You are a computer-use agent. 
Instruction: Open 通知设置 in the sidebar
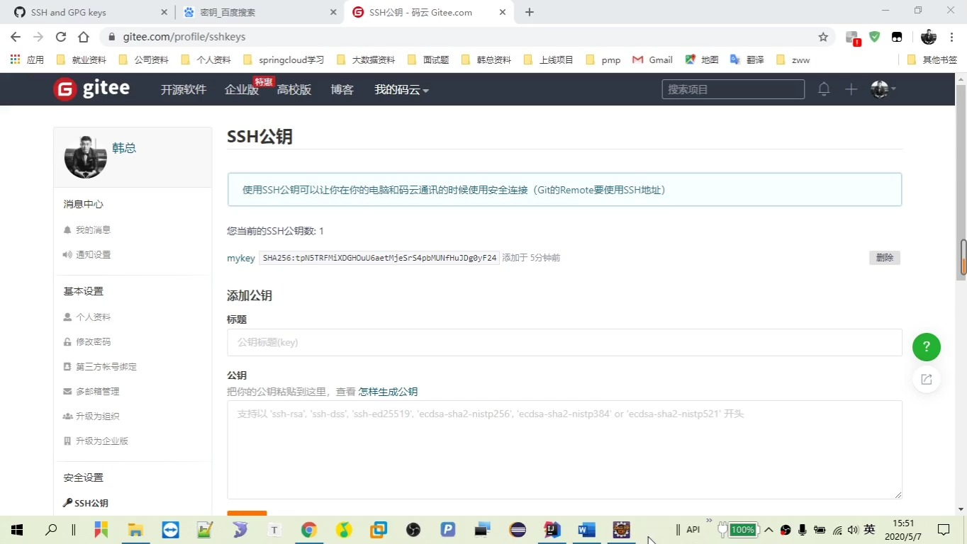click(87, 255)
